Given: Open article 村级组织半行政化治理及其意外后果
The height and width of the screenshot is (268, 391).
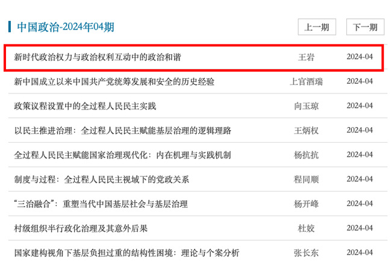Looking at the screenshot, I should point(81,228).
